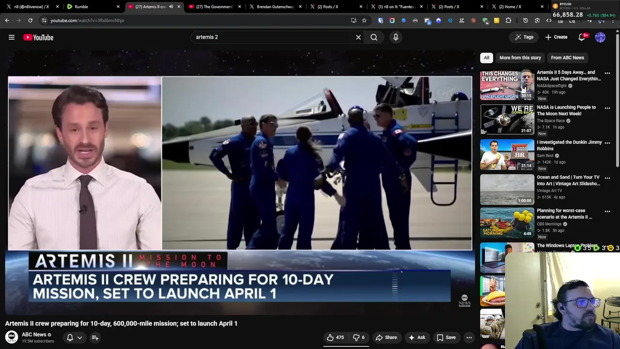Click the Ask AI button

[417, 338]
